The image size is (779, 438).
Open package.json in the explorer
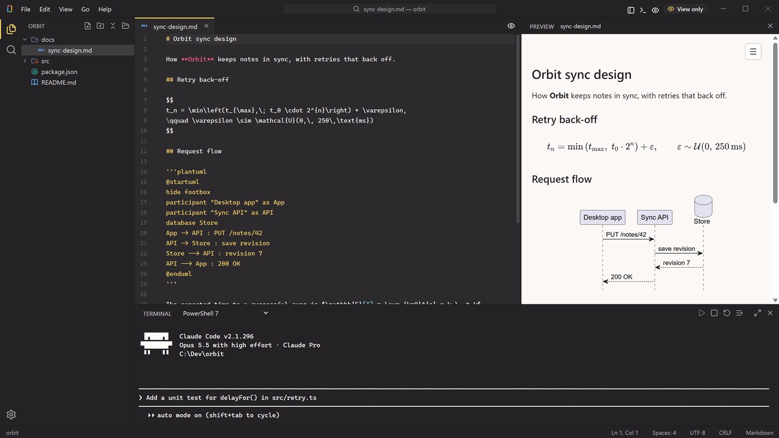pyautogui.click(x=59, y=72)
